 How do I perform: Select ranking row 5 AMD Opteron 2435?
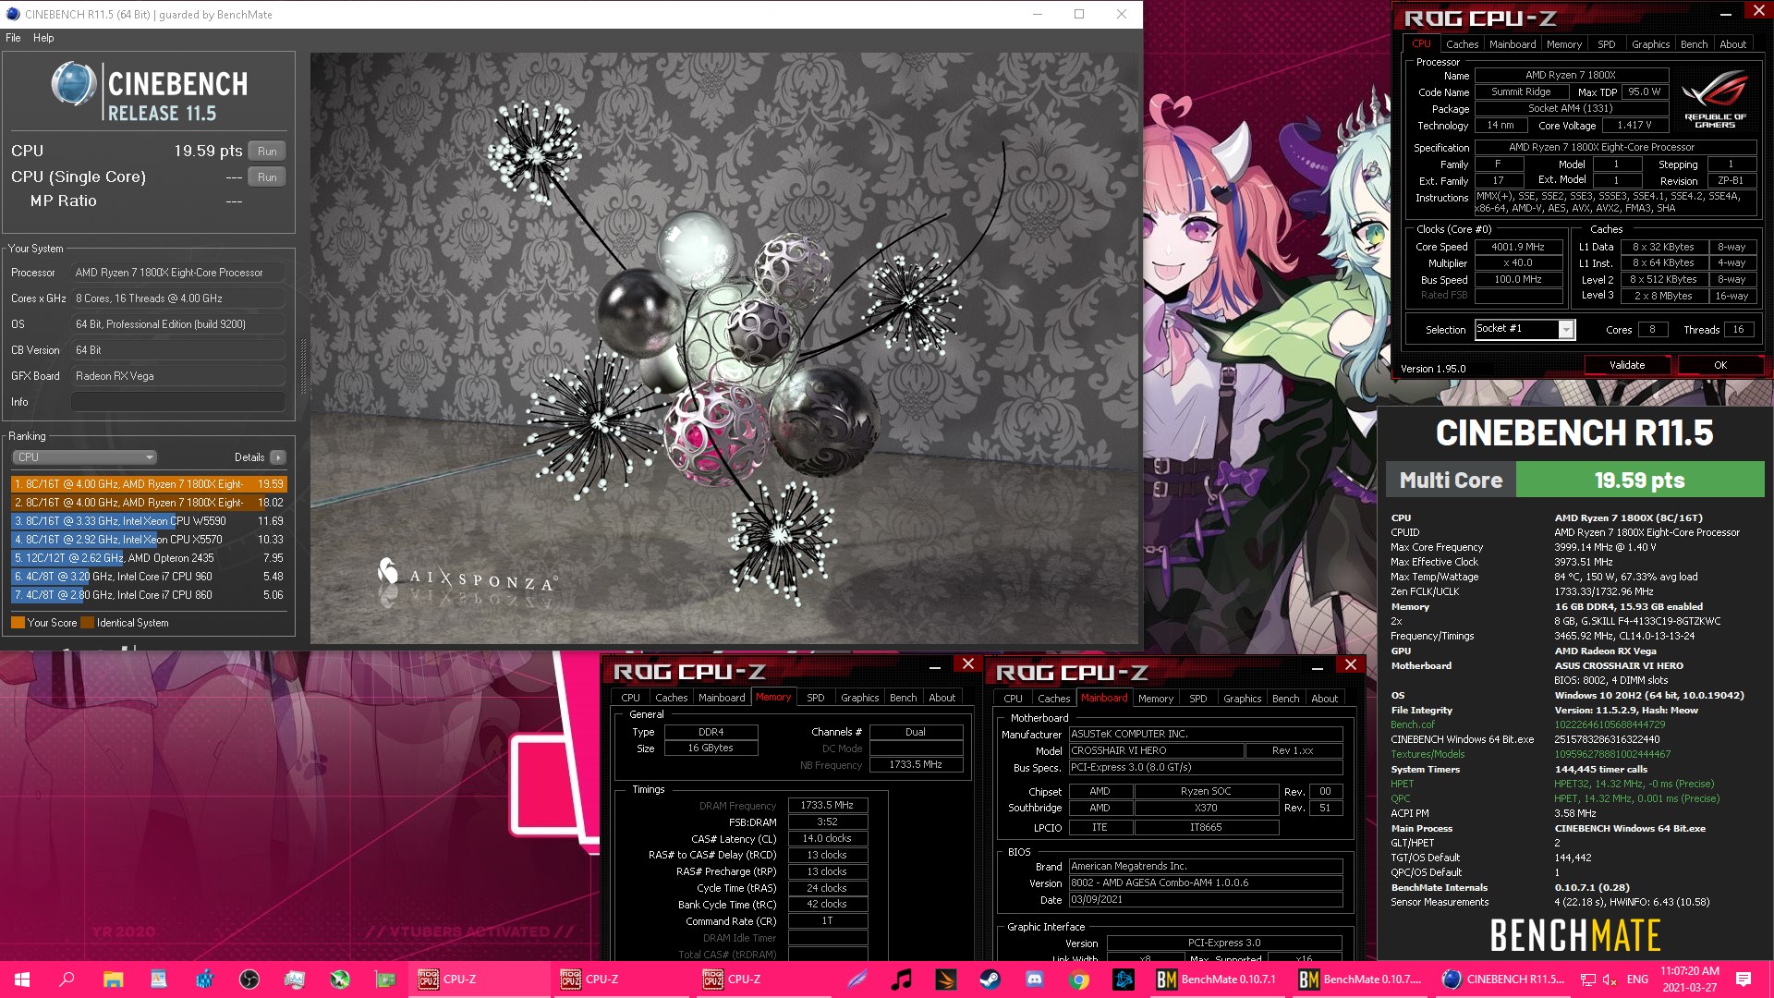(x=149, y=558)
